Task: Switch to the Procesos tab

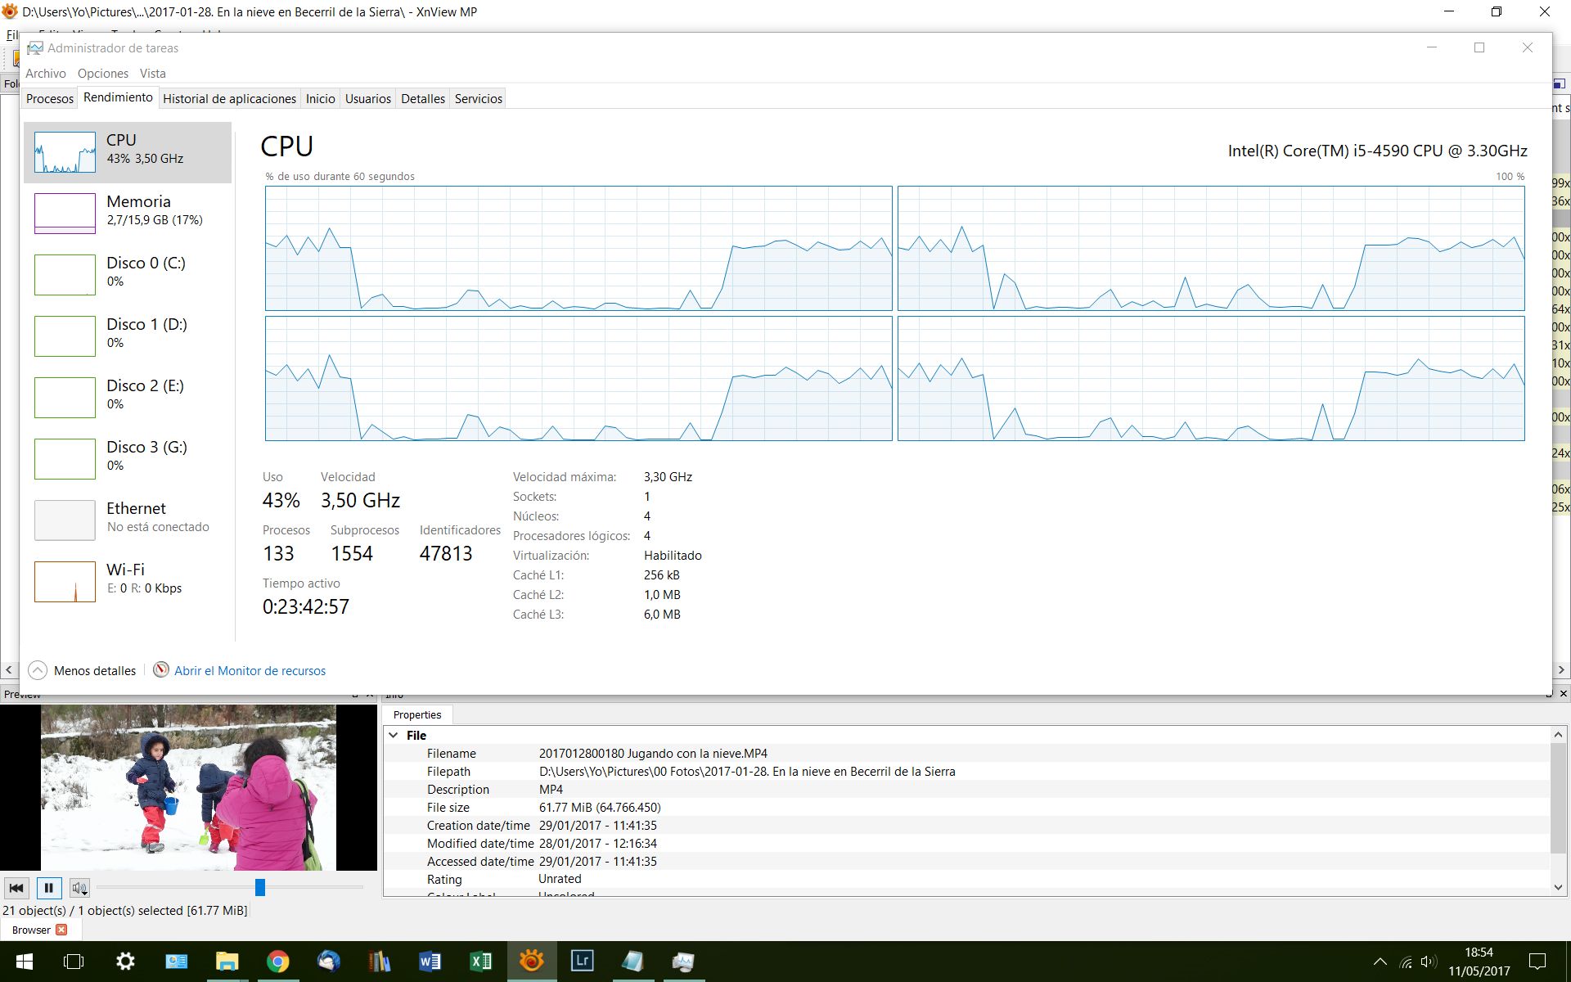Action: click(x=50, y=99)
